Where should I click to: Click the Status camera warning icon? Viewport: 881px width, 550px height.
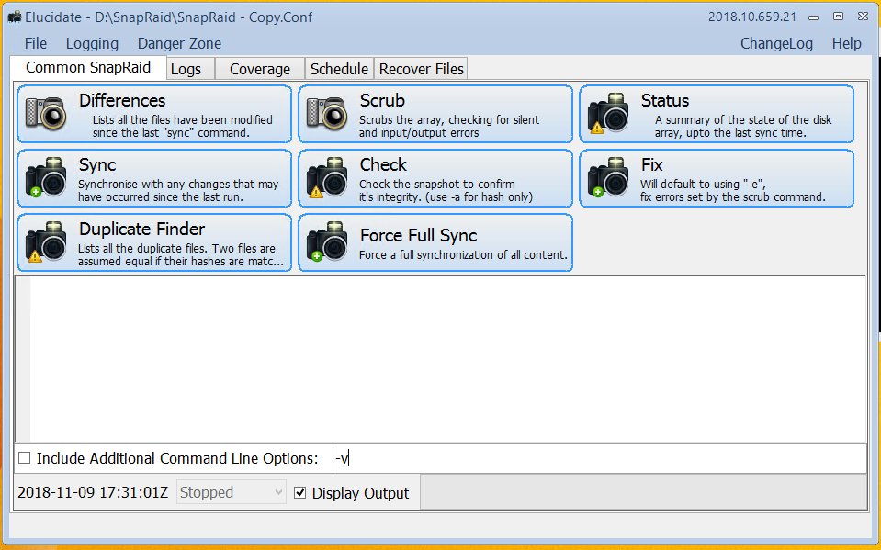[x=608, y=114]
